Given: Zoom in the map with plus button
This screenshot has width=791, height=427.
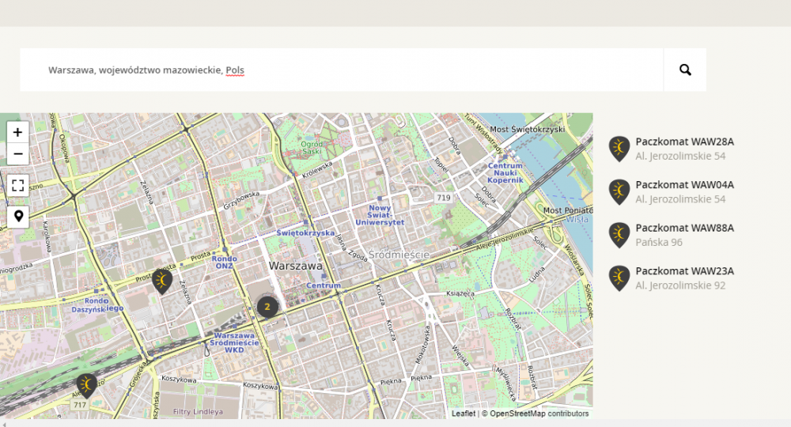Looking at the screenshot, I should [x=17, y=132].
